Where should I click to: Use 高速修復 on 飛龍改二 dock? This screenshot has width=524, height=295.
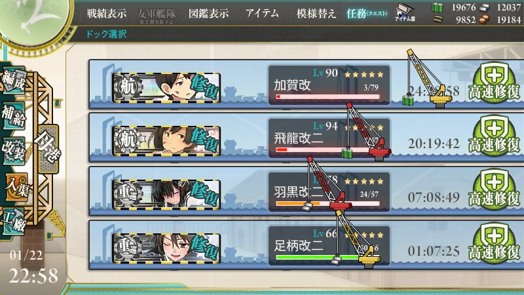pyautogui.click(x=494, y=136)
